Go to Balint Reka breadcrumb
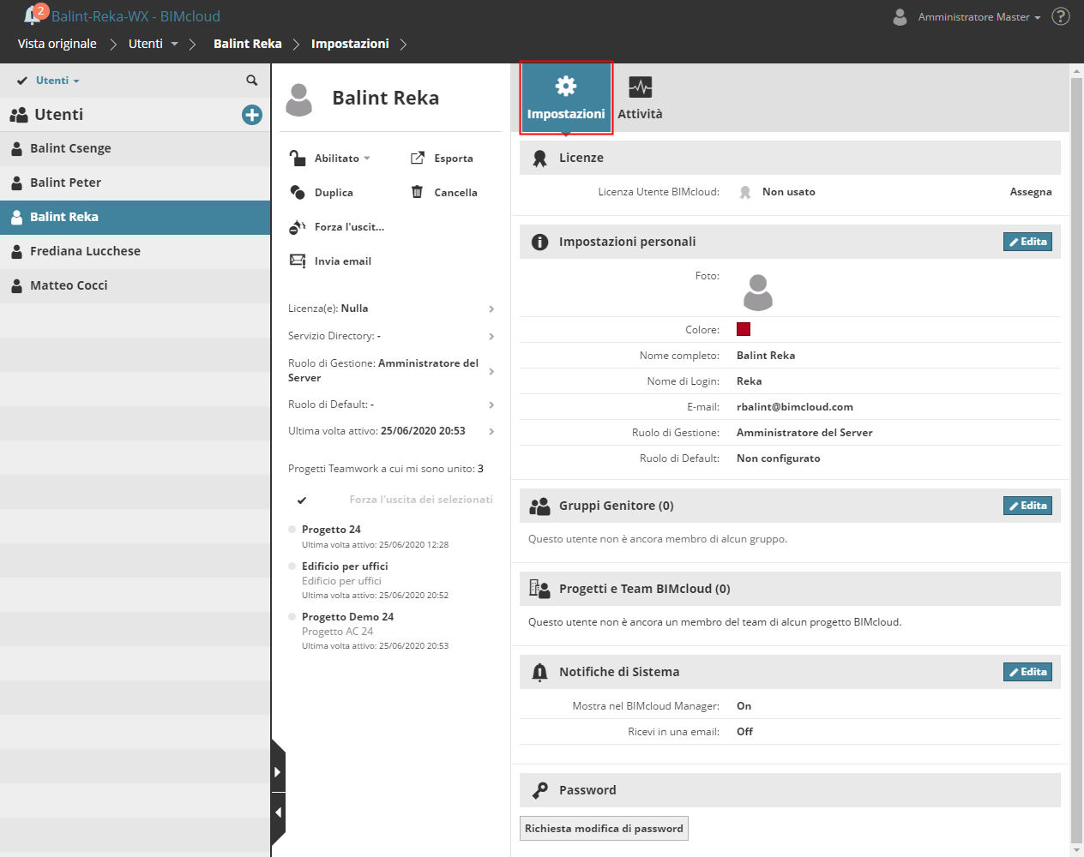 pos(248,44)
